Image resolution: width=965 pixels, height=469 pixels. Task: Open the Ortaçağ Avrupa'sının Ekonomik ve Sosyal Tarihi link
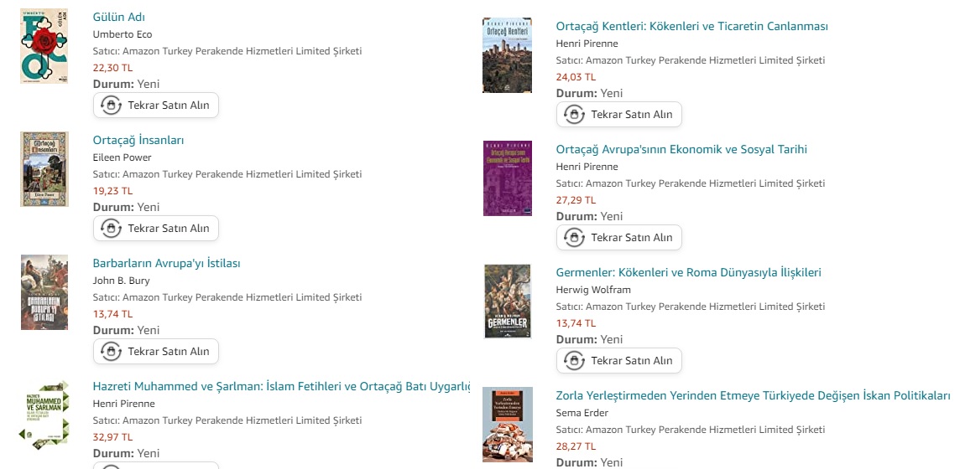[681, 149]
